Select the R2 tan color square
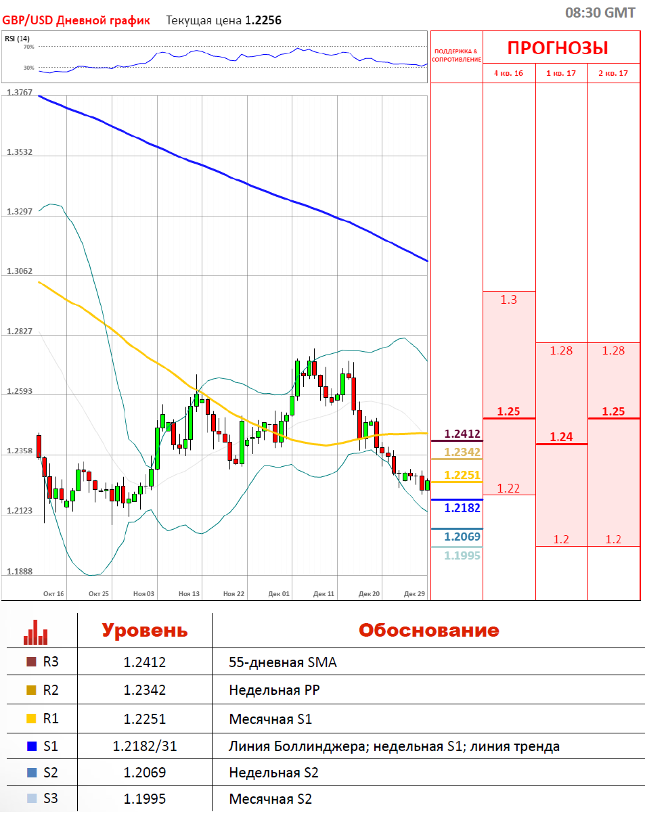The height and width of the screenshot is (818, 645). 31,690
